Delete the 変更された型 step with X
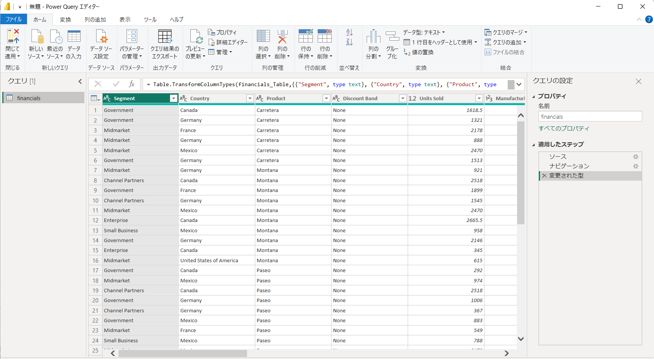The width and height of the screenshot is (654, 359). (x=545, y=176)
